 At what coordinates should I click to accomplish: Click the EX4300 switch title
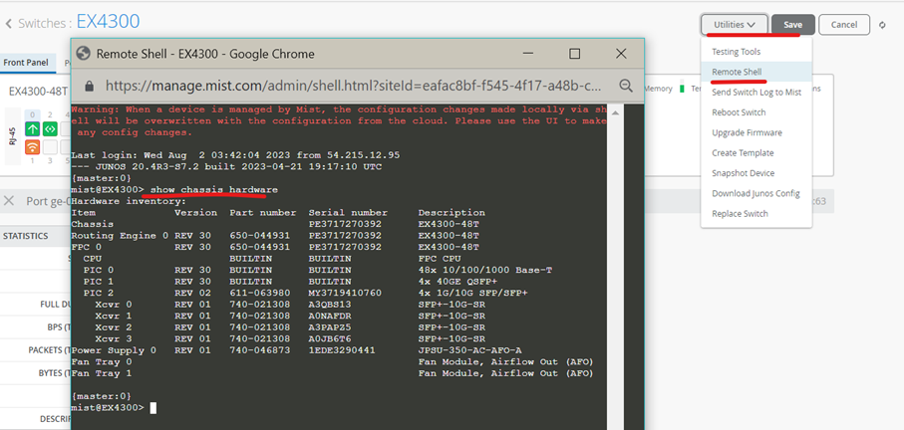tap(108, 21)
